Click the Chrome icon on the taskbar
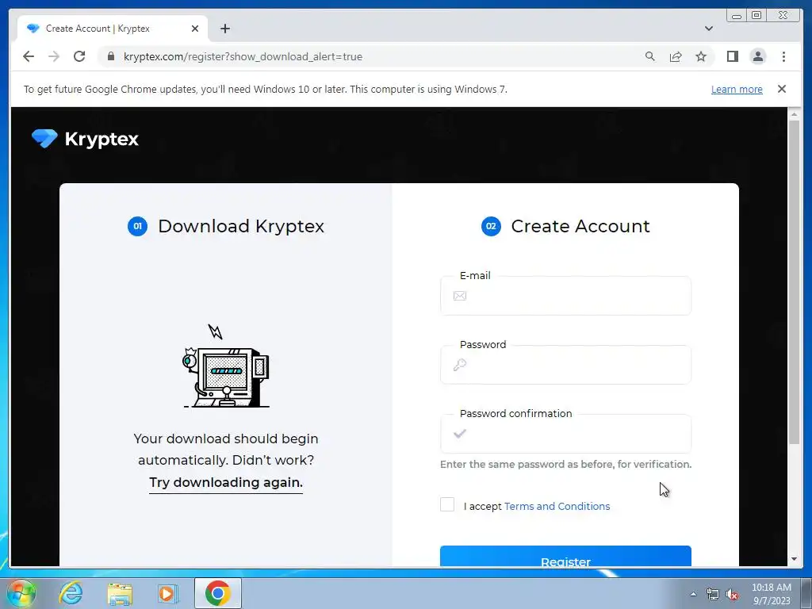Image resolution: width=812 pixels, height=609 pixels. (217, 593)
